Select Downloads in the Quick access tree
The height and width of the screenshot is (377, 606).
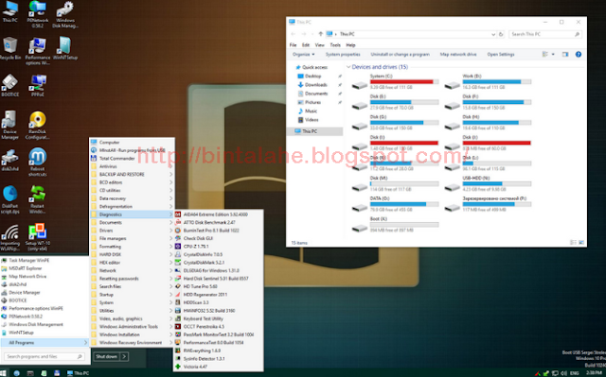[315, 85]
